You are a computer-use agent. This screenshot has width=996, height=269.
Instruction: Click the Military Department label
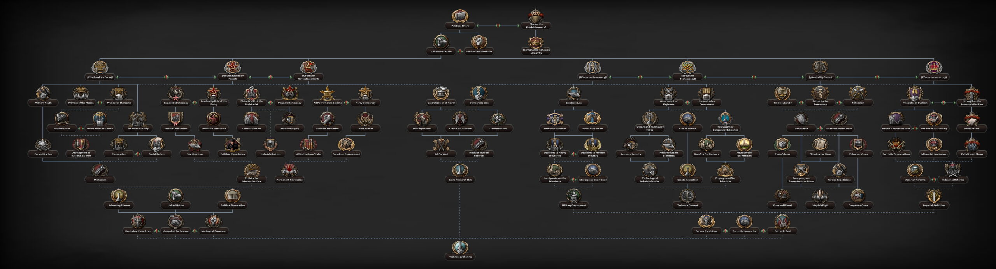(574, 205)
